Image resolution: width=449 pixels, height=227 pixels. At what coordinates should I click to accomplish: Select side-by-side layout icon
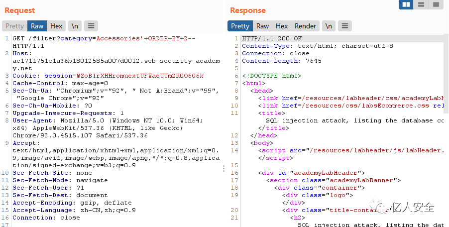[406, 4]
